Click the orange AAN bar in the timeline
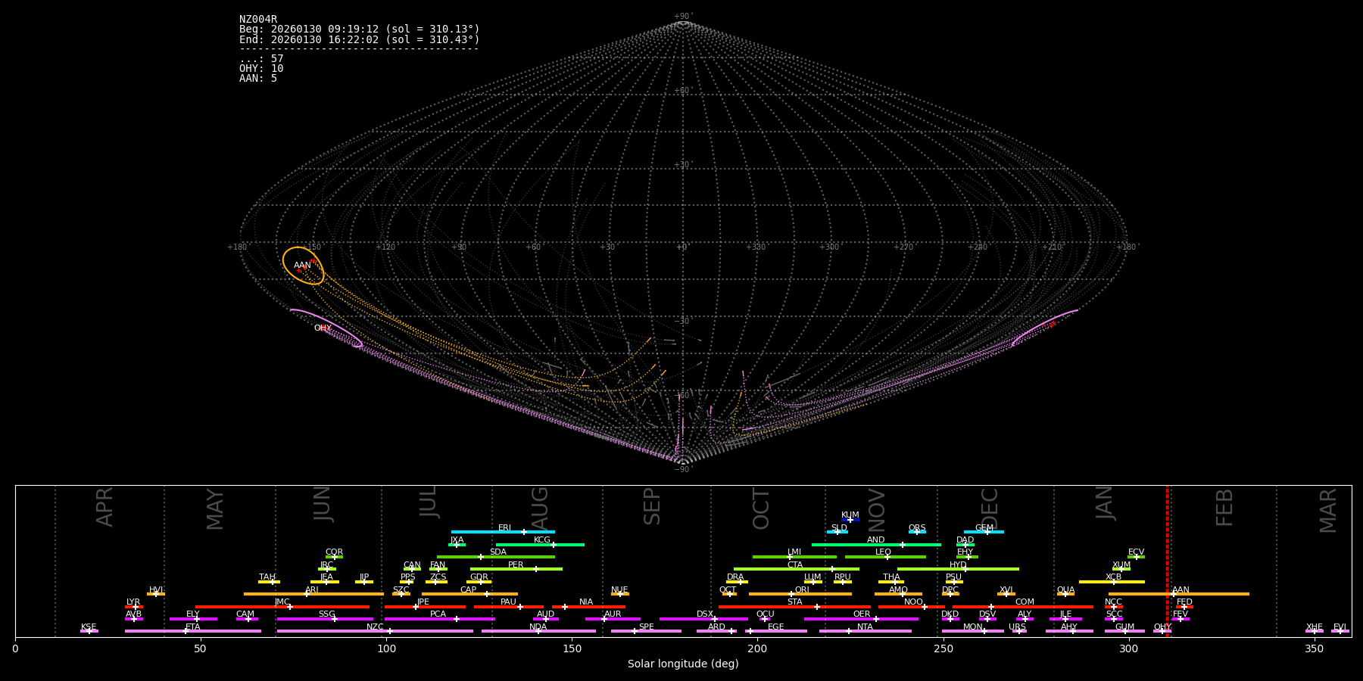1363x681 pixels. click(1179, 594)
